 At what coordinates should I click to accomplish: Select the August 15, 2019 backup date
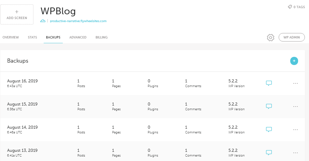(x=22, y=104)
